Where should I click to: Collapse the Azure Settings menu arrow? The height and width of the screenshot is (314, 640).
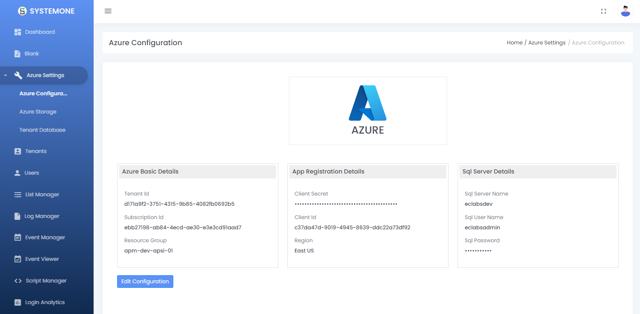[6, 76]
